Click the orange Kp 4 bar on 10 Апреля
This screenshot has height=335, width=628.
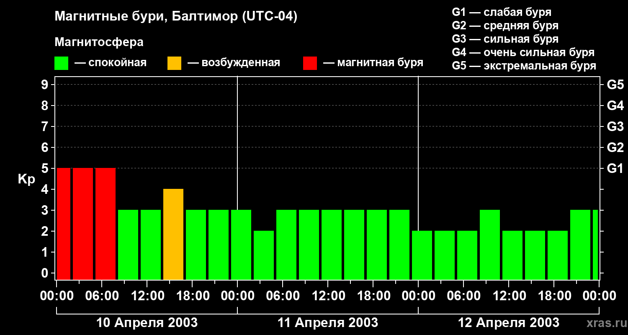(173, 234)
